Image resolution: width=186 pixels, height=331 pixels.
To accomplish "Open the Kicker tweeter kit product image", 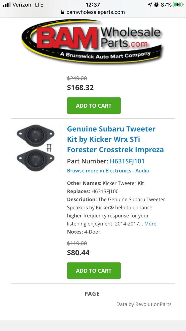I will [36, 148].
